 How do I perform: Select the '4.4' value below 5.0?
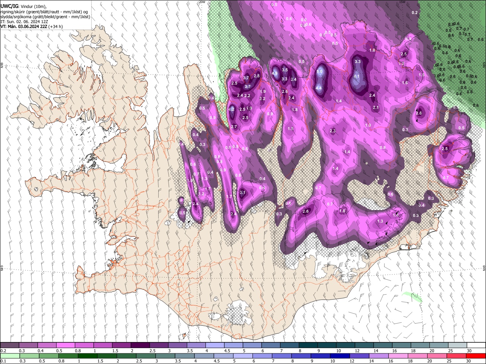tap(319, 88)
